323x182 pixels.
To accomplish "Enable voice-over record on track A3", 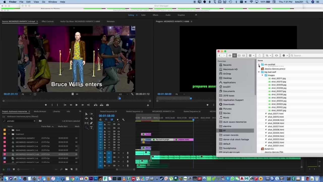I will pyautogui.click(x=127, y=161).
